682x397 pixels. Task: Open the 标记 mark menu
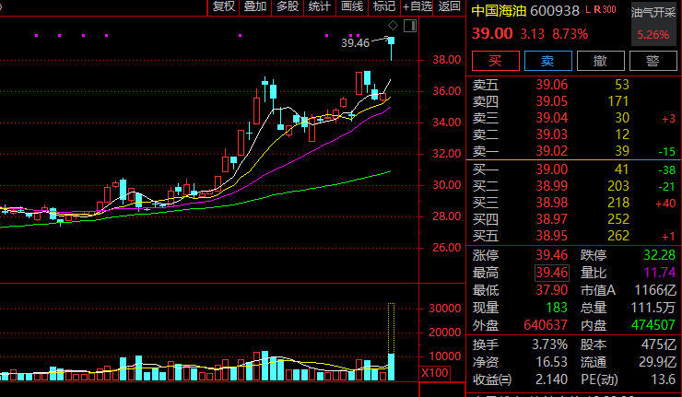click(383, 7)
